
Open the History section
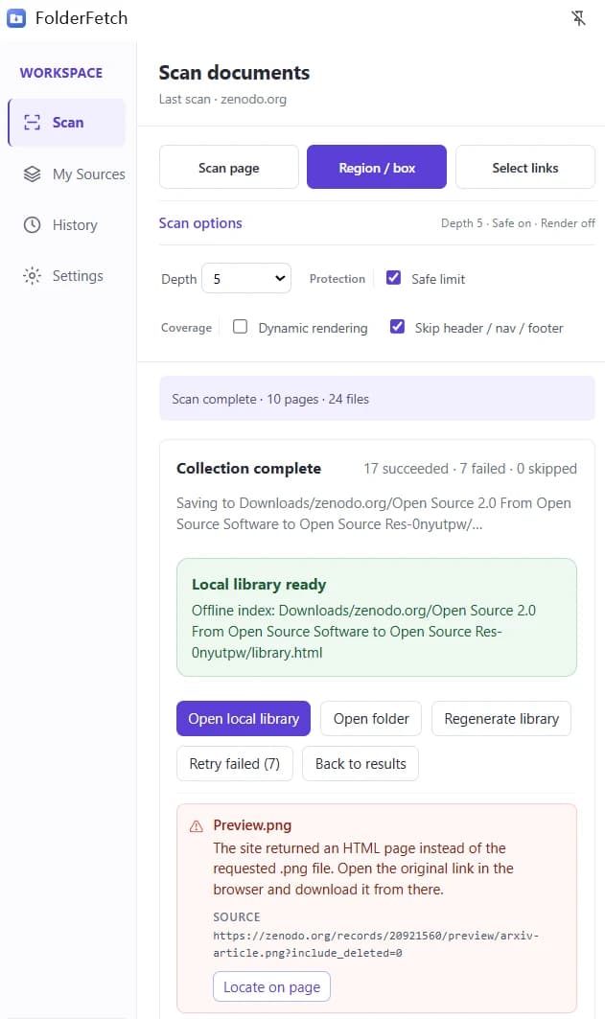click(x=67, y=225)
